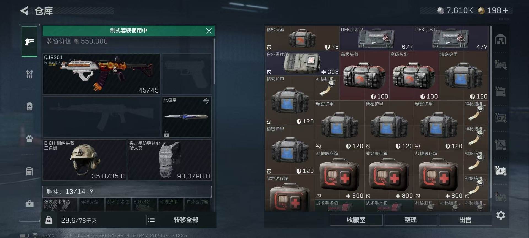Open the backpack category in left sidebar
The width and height of the screenshot is (529, 238).
pyautogui.click(x=29, y=139)
